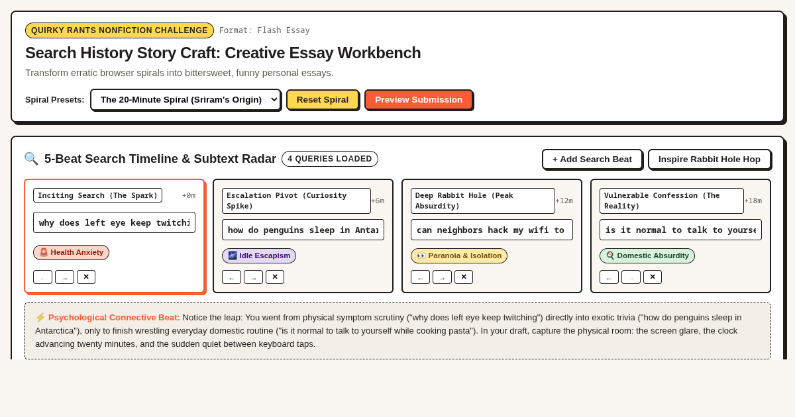This screenshot has height=417, width=795.
Task: Move the Deep Rabbit Hole card right
Action: coord(442,277)
